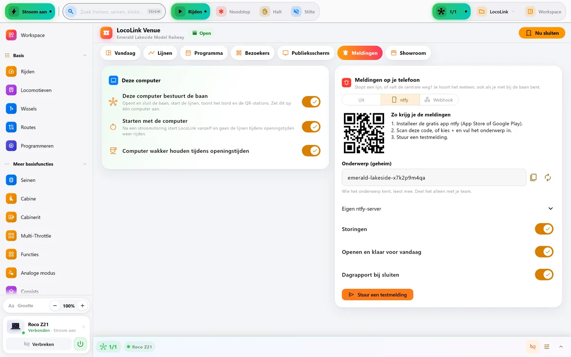Regenerate the topic with the refresh icon

click(x=548, y=178)
